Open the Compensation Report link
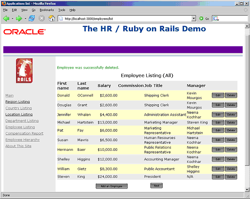 point(24,133)
